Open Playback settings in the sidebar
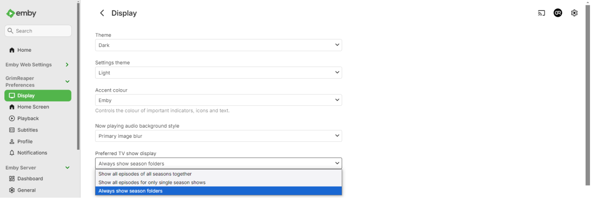 [28, 118]
